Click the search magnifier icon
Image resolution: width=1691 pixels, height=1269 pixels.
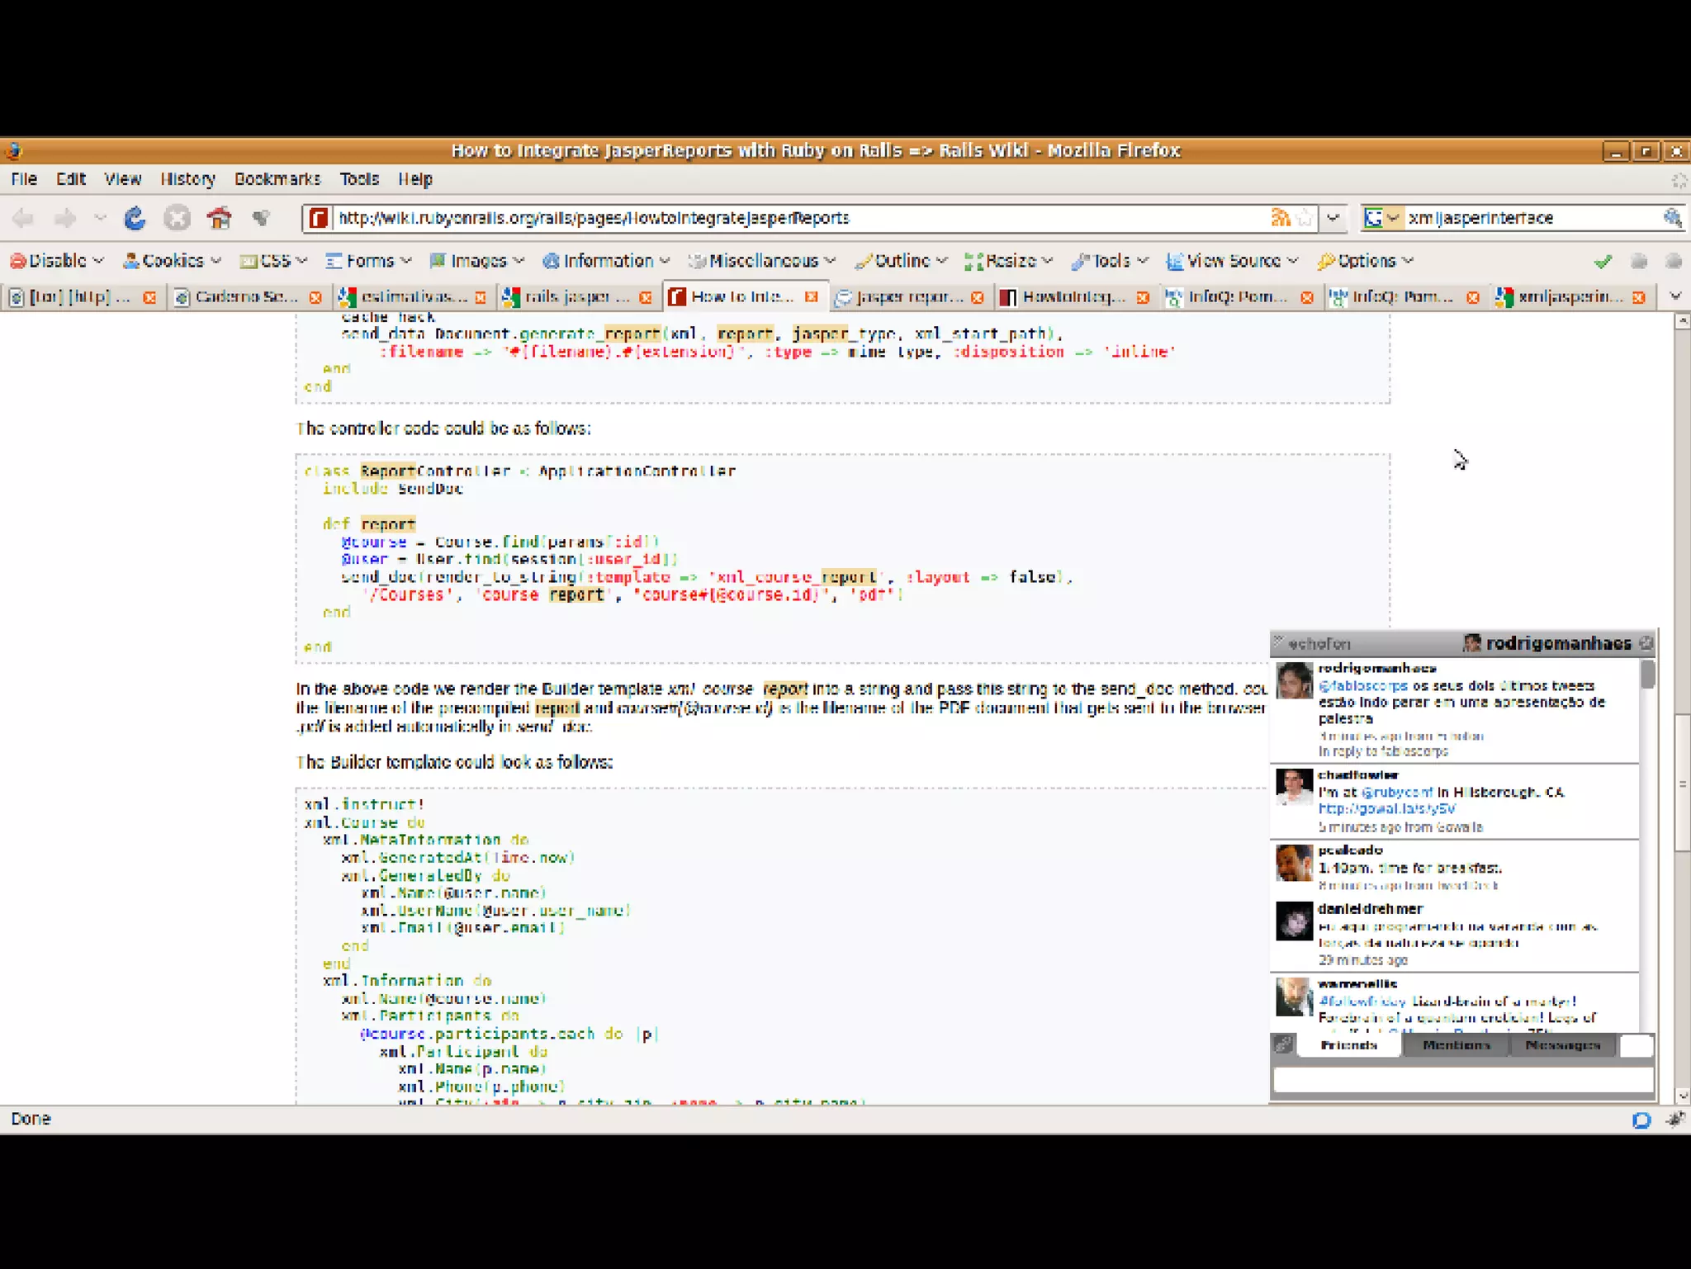click(1672, 218)
